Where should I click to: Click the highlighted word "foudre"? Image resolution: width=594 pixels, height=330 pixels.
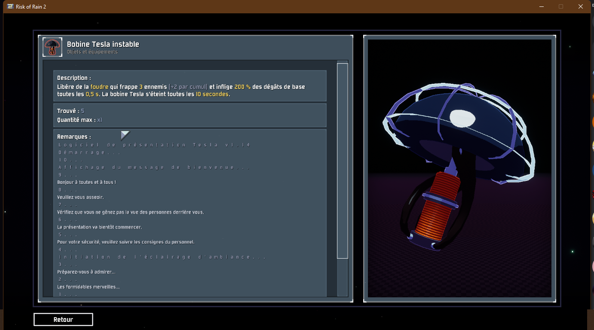[99, 87]
